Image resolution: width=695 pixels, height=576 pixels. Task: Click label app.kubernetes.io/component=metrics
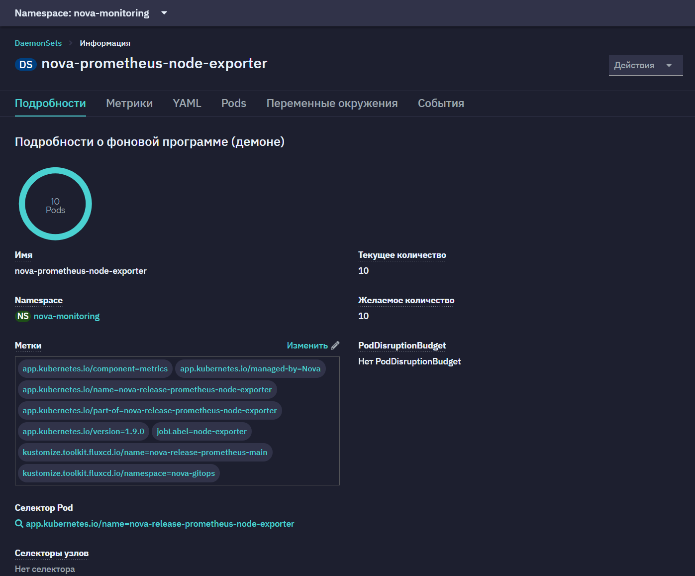click(95, 369)
